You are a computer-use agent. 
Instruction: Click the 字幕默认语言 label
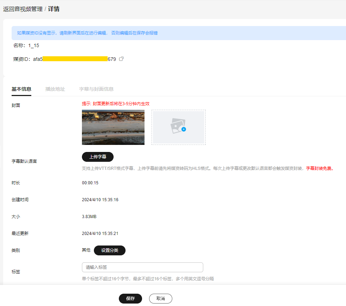tap(24, 161)
